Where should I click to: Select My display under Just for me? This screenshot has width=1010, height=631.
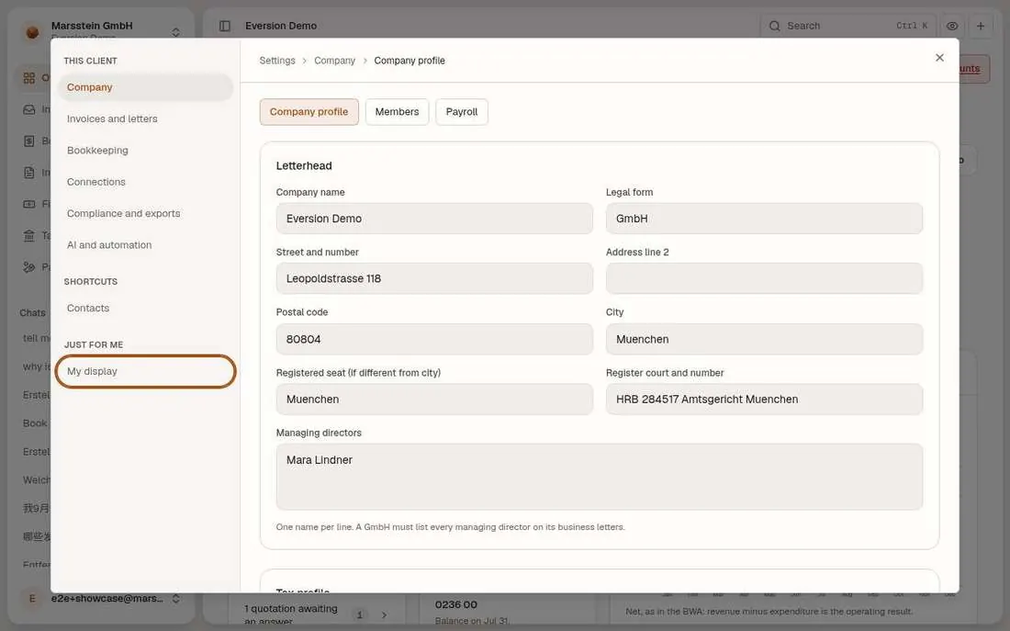click(145, 371)
